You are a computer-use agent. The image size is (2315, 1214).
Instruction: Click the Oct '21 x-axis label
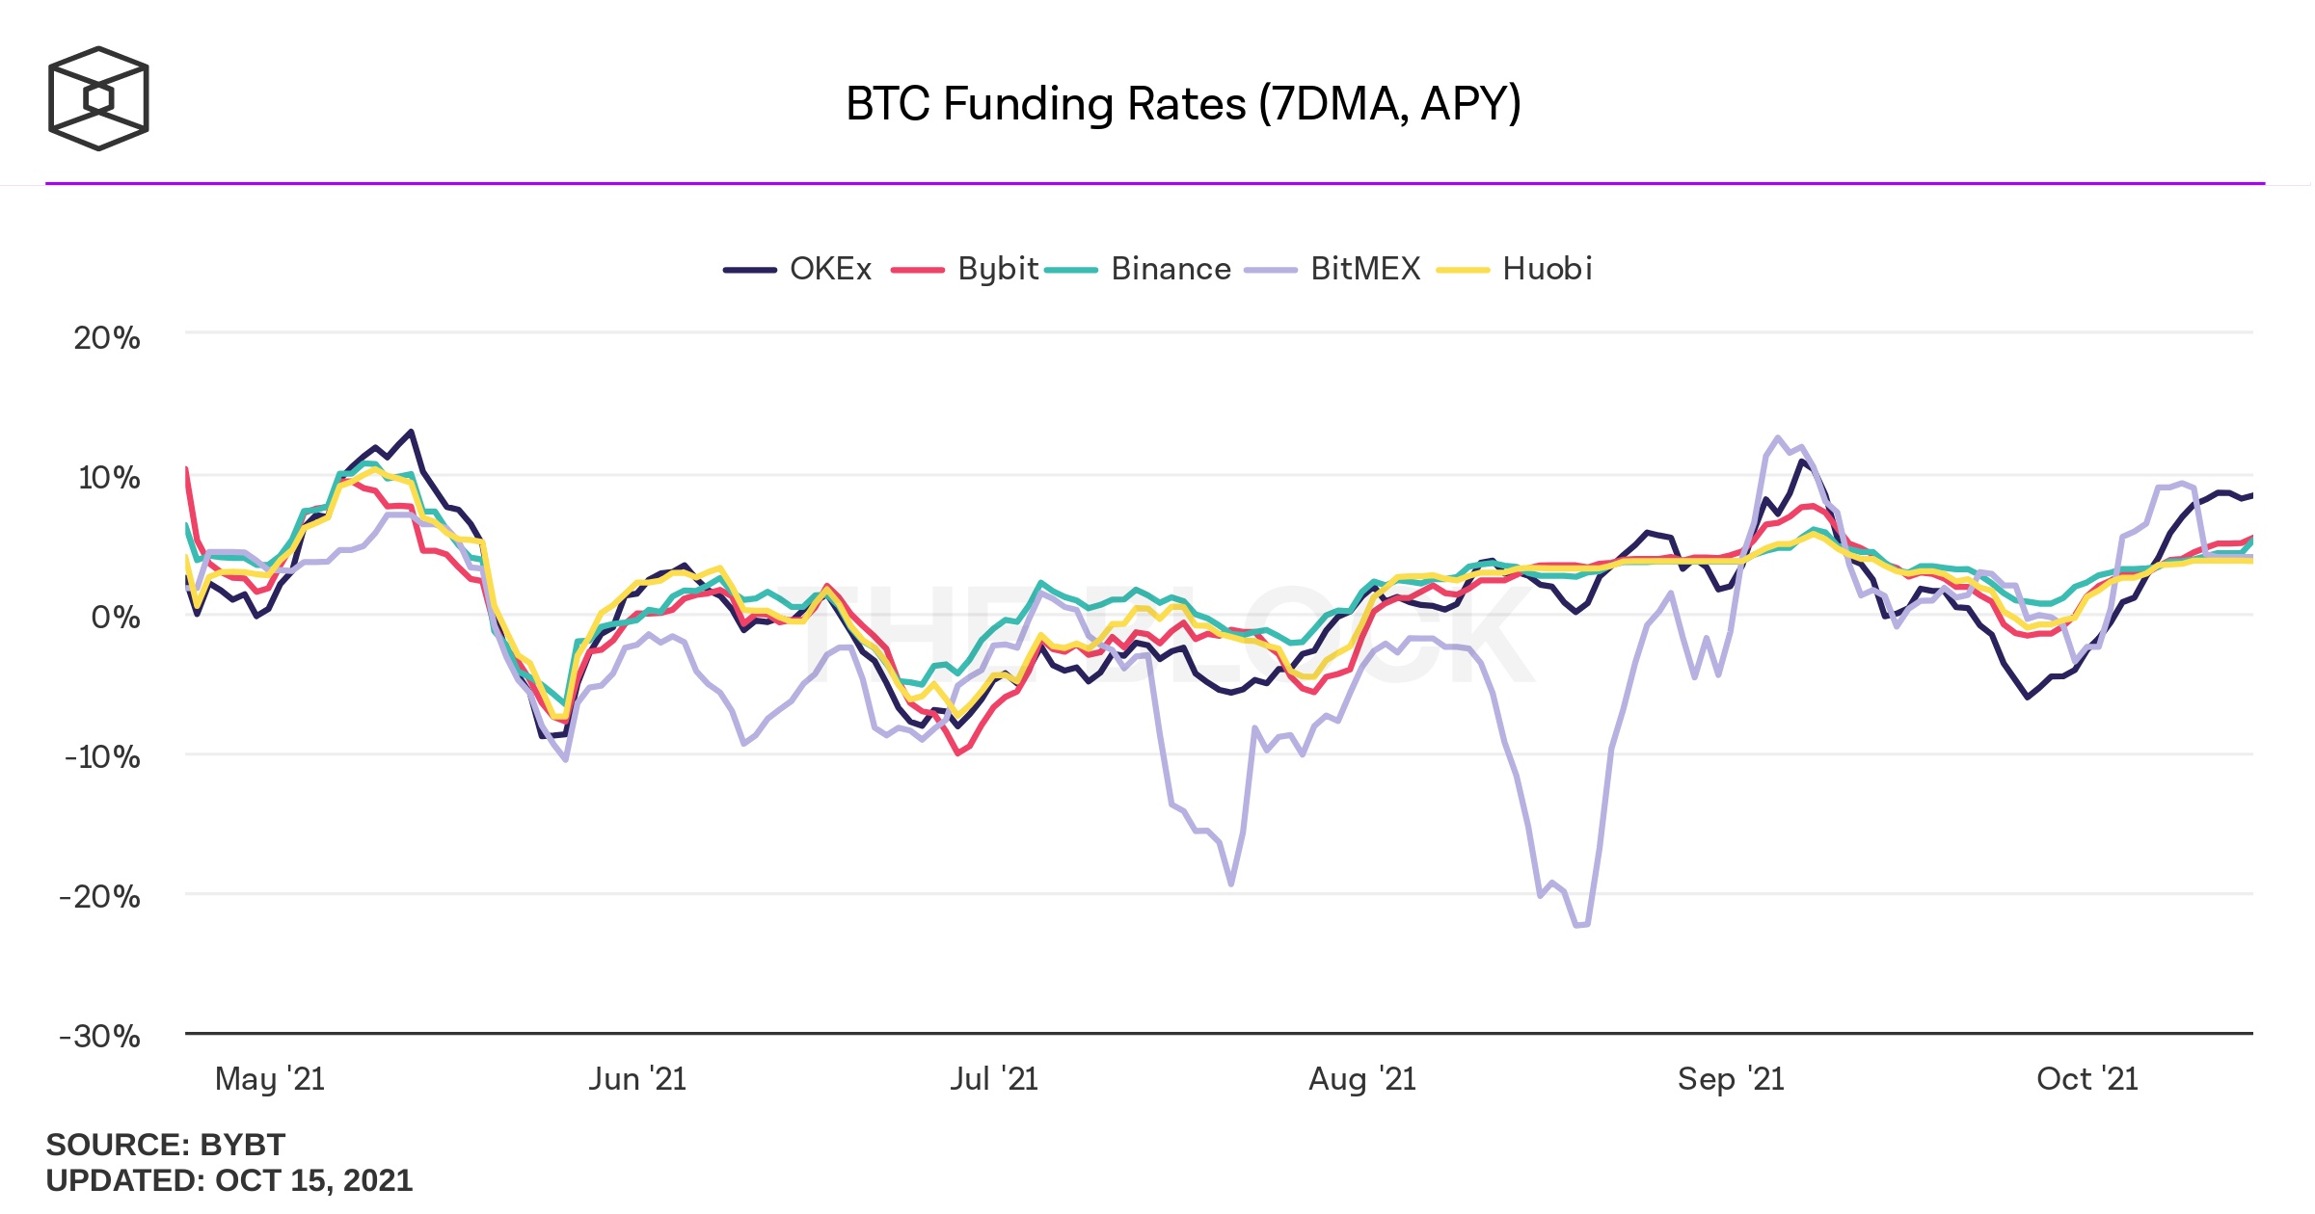(x=2087, y=1079)
